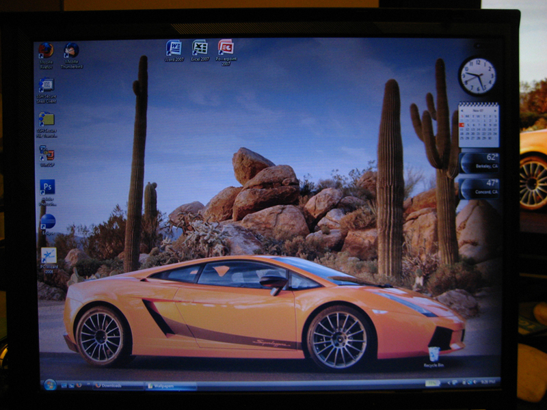Open the Concord, CA weather gadget
This screenshot has width=547, height=410.
coord(479,189)
